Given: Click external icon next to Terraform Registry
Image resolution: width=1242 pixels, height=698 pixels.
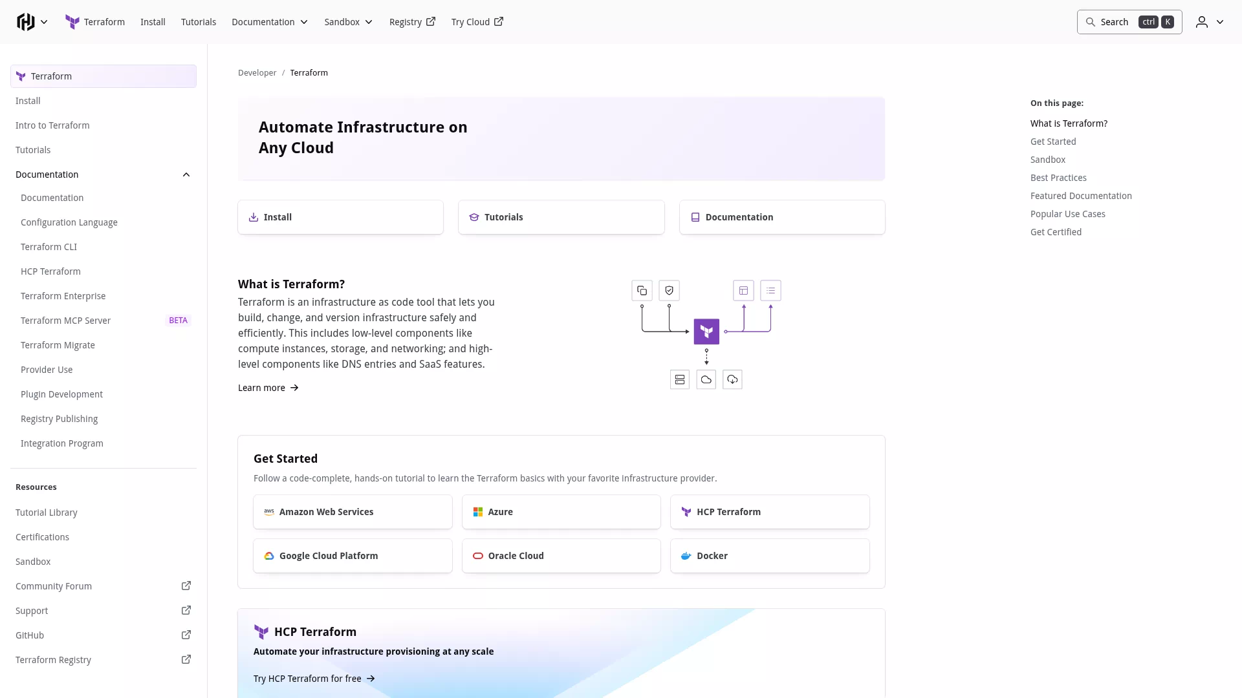Looking at the screenshot, I should [186, 659].
